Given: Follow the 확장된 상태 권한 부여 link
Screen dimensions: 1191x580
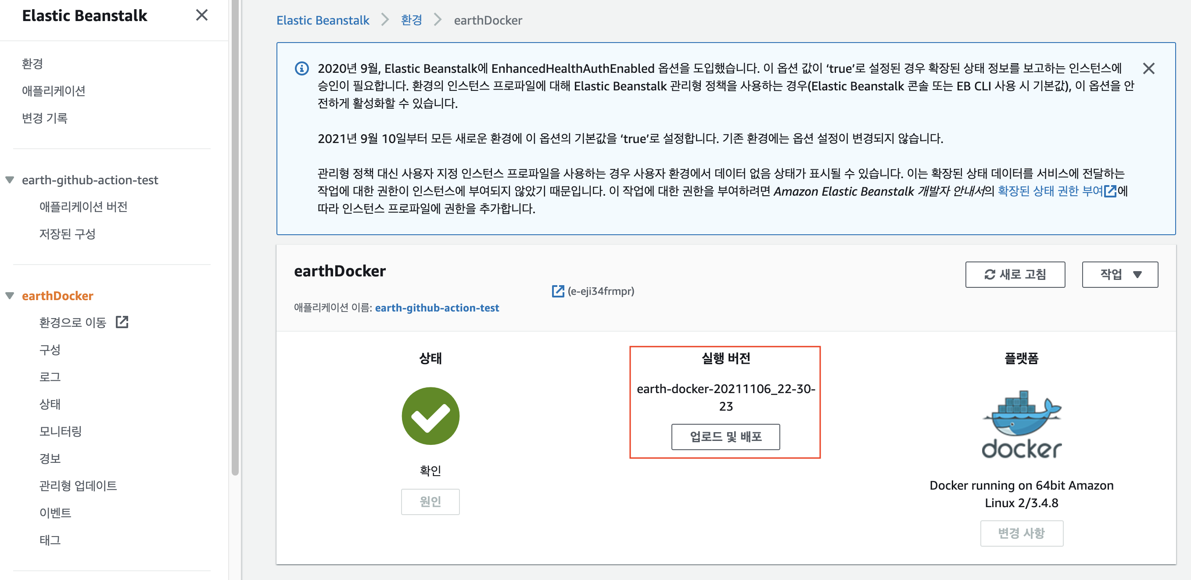Looking at the screenshot, I should [x=1050, y=191].
